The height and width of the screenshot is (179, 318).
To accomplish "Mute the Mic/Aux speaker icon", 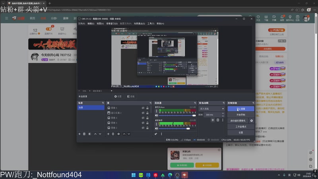I will pyautogui.click(x=156, y=115).
